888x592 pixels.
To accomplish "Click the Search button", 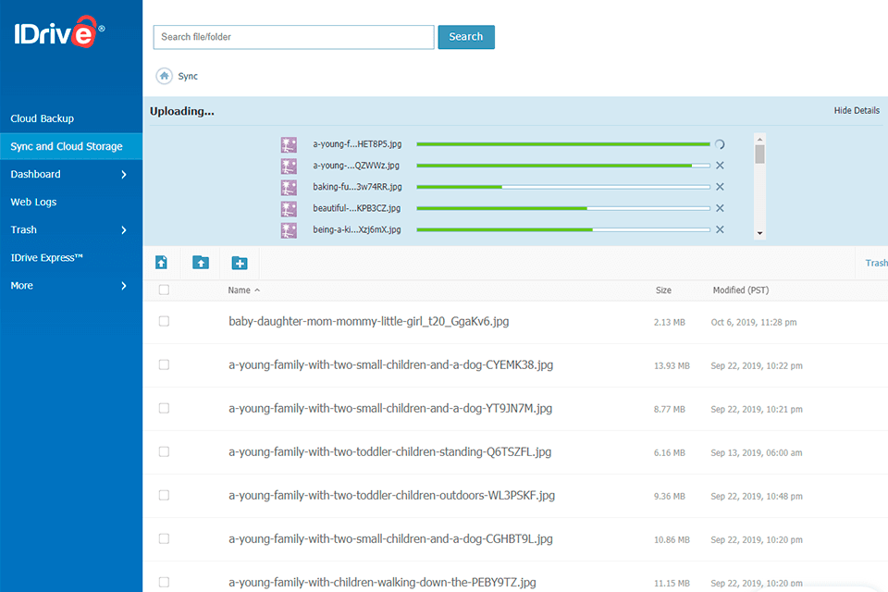I will pyautogui.click(x=466, y=37).
